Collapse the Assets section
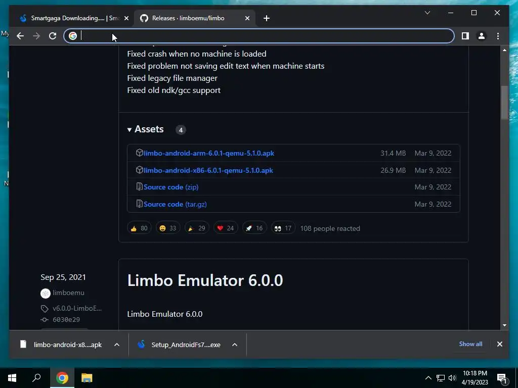 pyautogui.click(x=145, y=129)
